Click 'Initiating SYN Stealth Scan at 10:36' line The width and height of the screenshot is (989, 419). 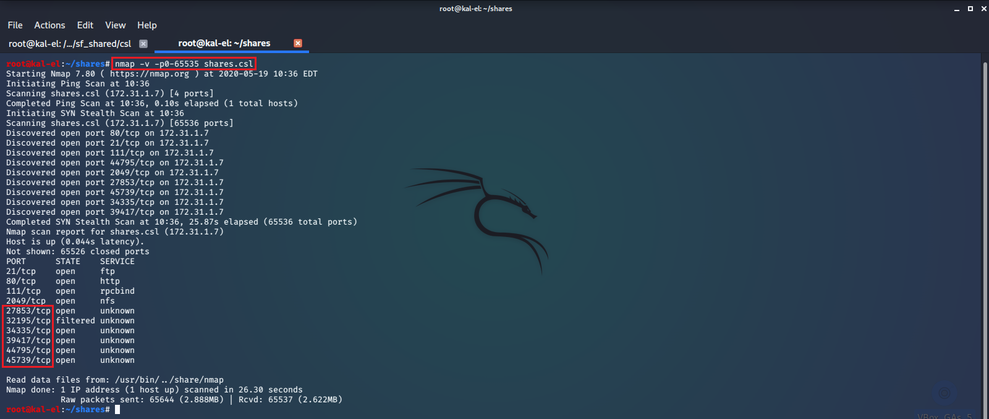(95, 113)
